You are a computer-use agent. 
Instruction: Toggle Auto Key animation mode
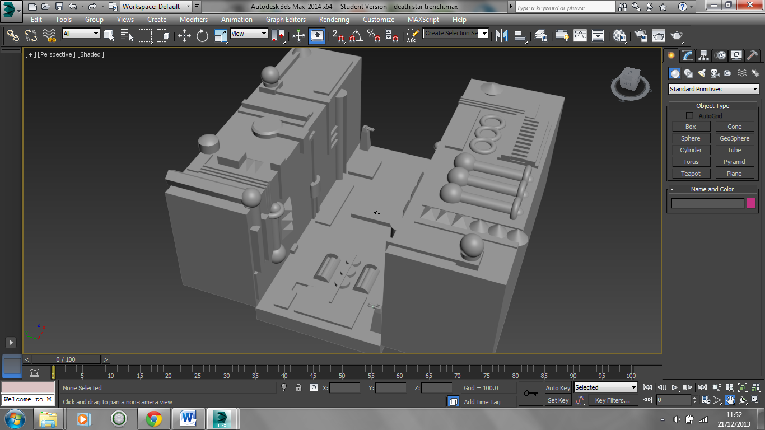pyautogui.click(x=557, y=388)
